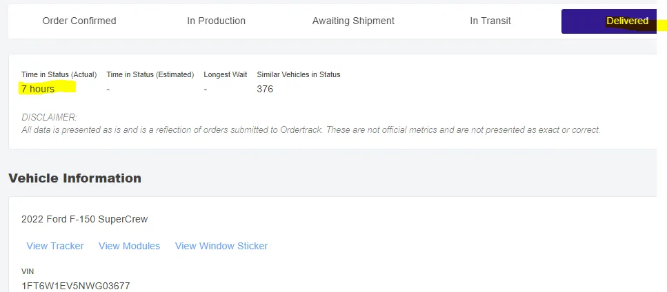Click the Time in Status (Actual) label
The image size is (667, 292).
tap(59, 74)
